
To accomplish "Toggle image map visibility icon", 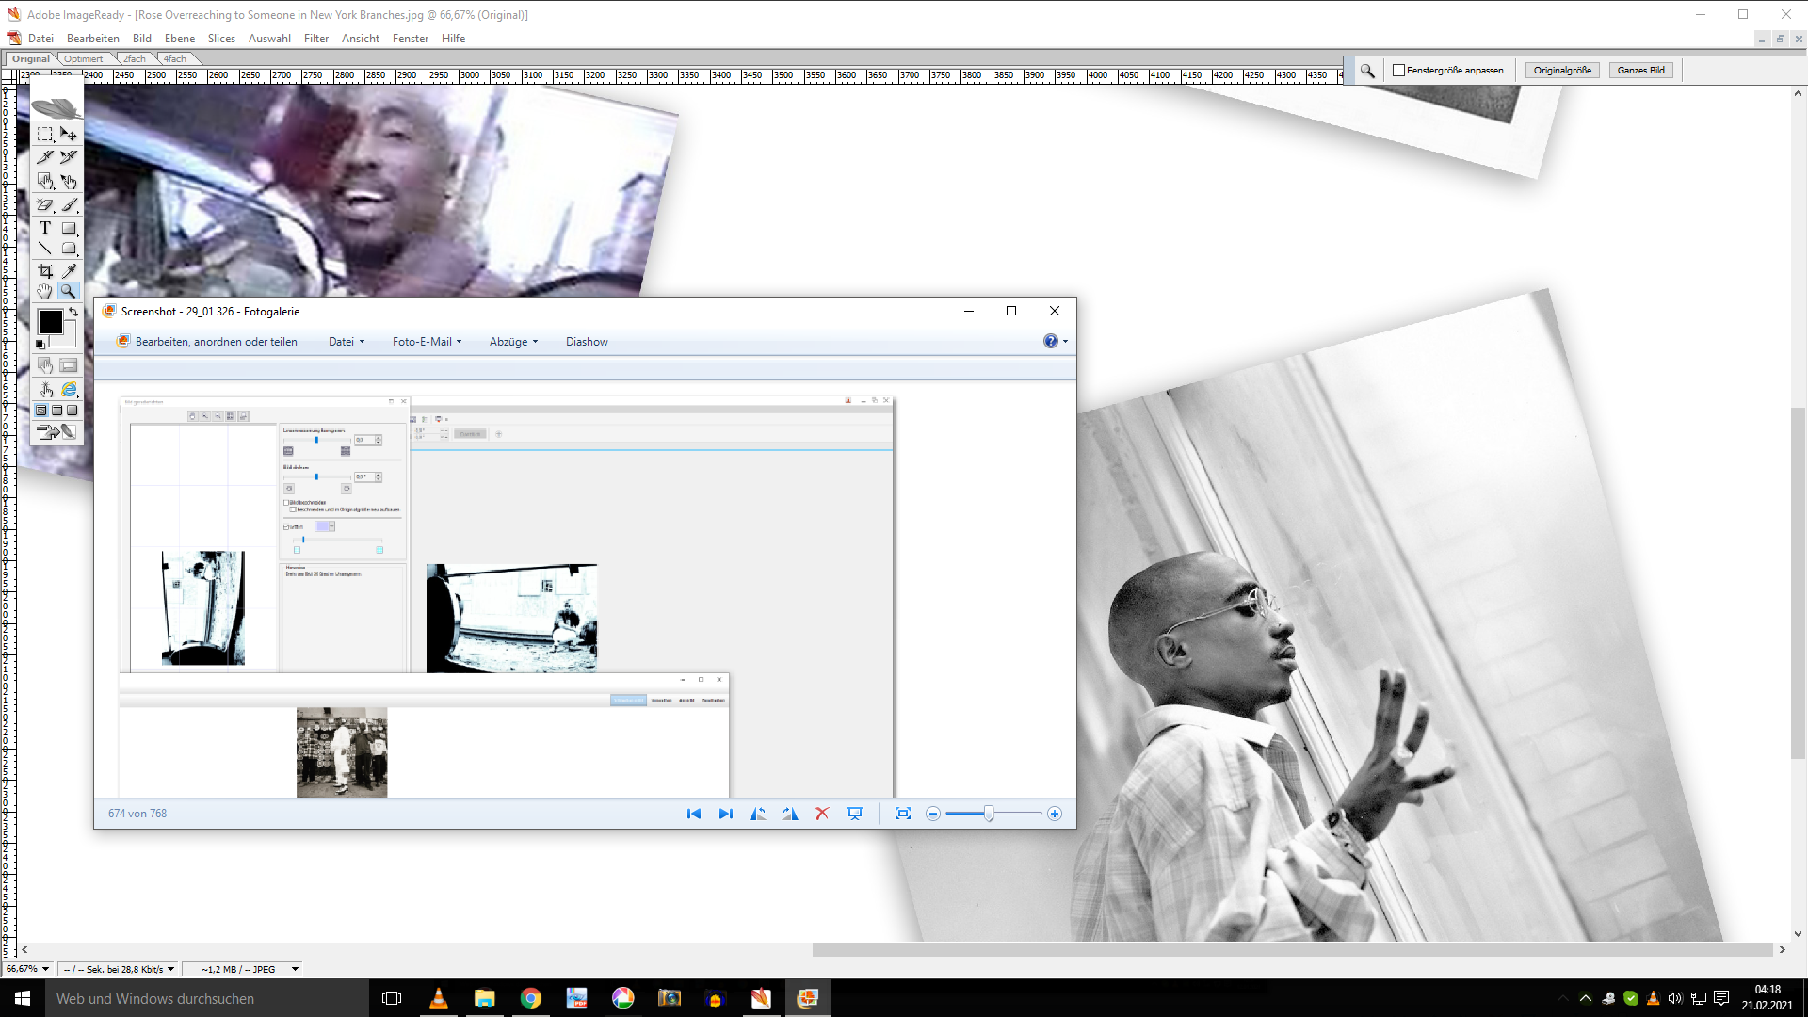I will point(44,365).
